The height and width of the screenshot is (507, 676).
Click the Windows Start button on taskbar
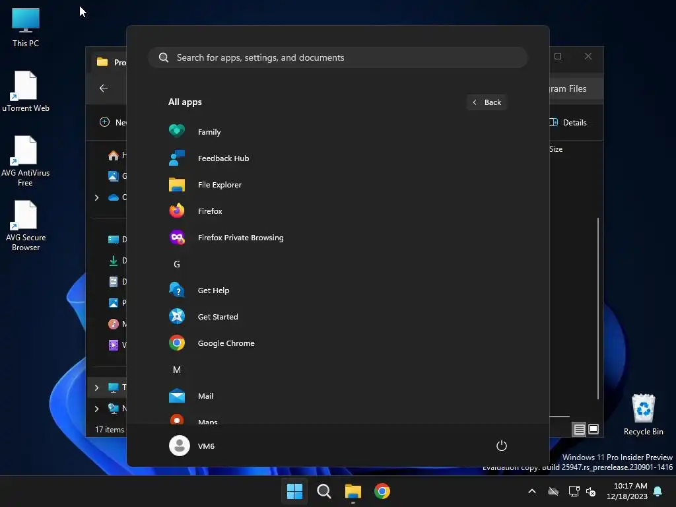point(295,491)
